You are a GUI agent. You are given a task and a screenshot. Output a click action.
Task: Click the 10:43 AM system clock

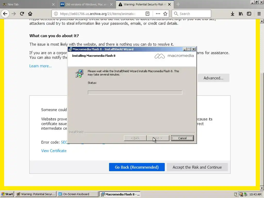pos(255,194)
